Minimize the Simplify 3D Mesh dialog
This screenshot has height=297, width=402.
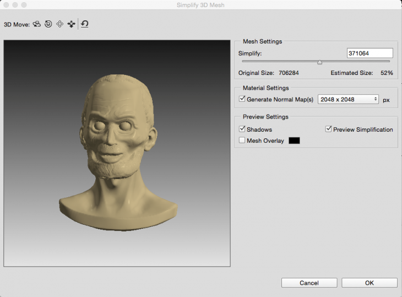coord(15,4)
